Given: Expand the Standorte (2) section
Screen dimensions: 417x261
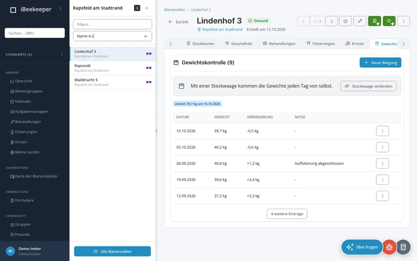Looking at the screenshot, I should tap(35, 55).
